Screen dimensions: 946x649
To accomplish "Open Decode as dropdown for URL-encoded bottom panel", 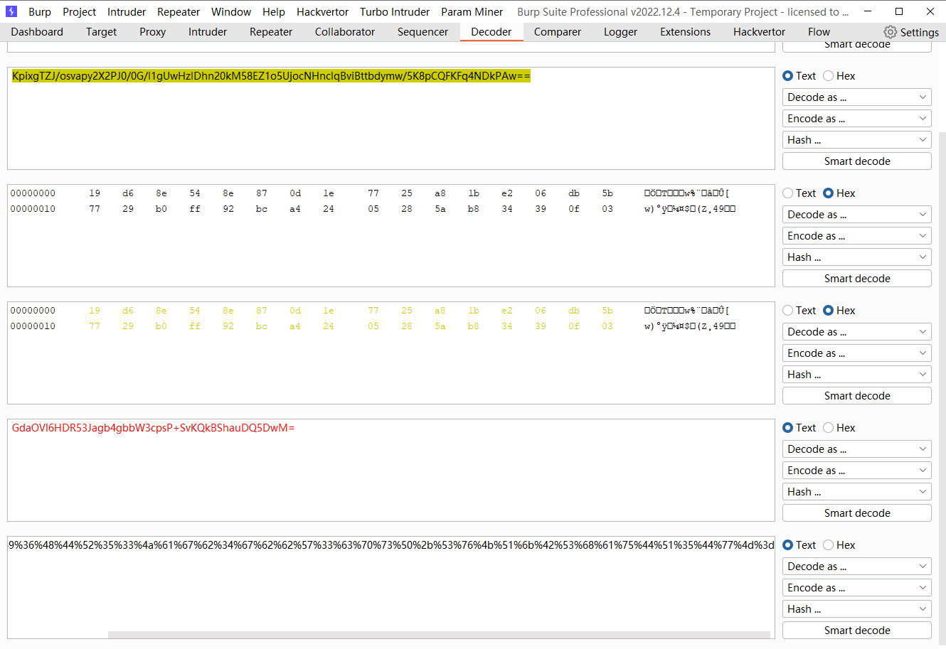I will click(x=857, y=567).
